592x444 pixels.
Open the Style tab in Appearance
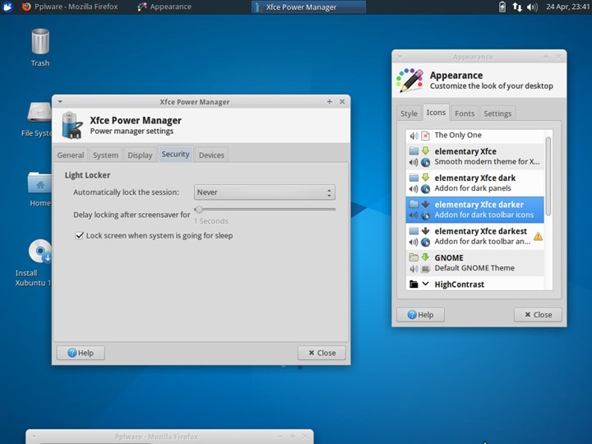tap(409, 113)
